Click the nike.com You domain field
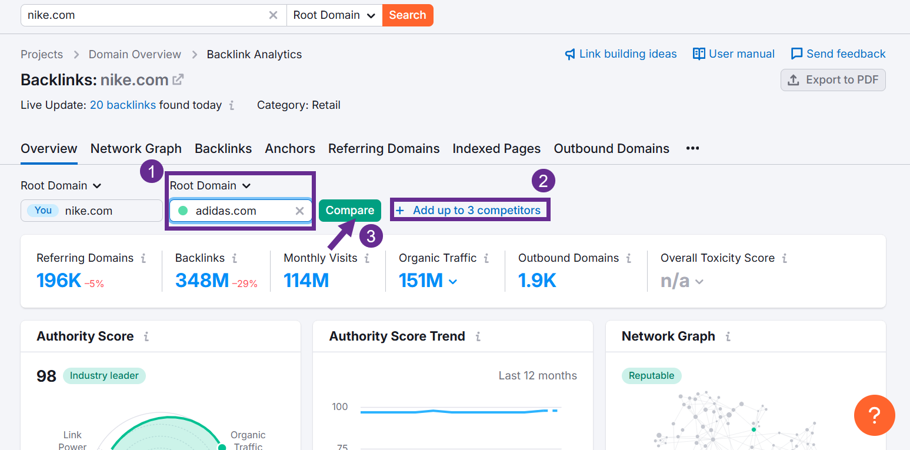 pyautogui.click(x=92, y=211)
